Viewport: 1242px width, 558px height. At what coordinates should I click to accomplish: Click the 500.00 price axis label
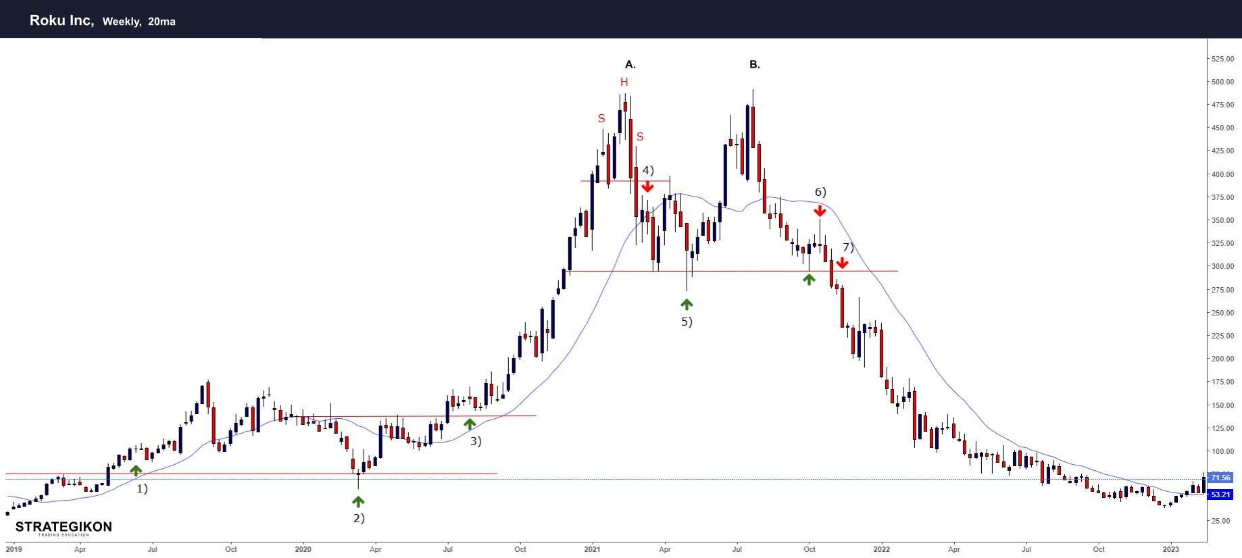click(x=1222, y=82)
